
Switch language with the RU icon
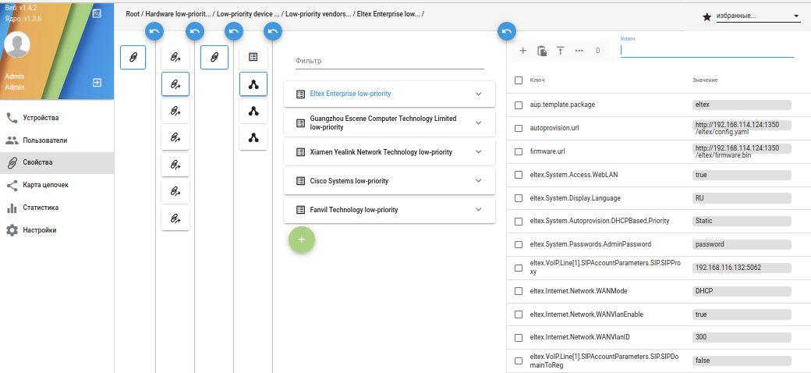97,12
